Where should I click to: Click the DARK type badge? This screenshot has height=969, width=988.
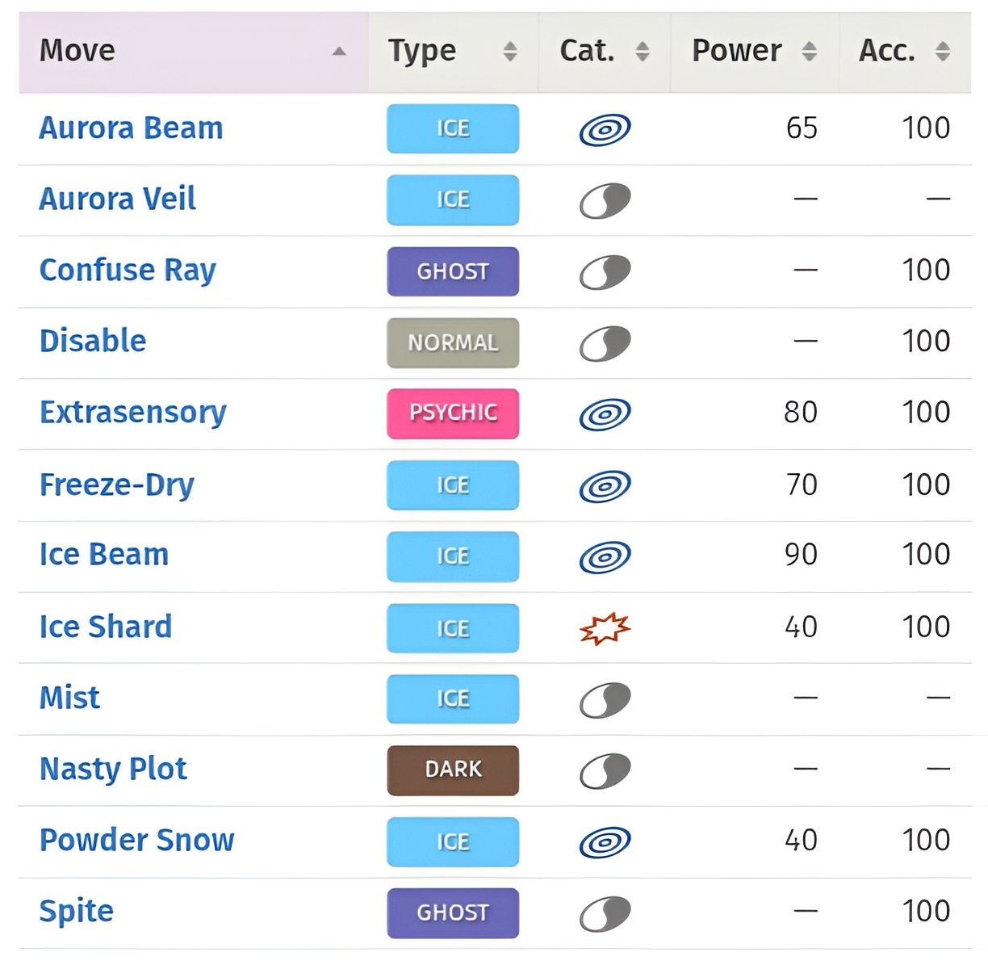(x=453, y=770)
